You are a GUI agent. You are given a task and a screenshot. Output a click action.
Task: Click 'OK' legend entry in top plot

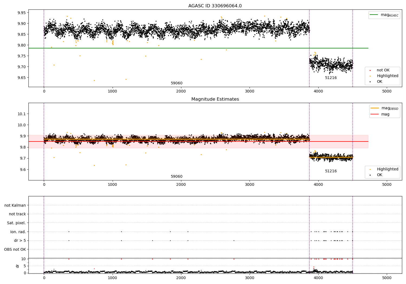point(379,82)
